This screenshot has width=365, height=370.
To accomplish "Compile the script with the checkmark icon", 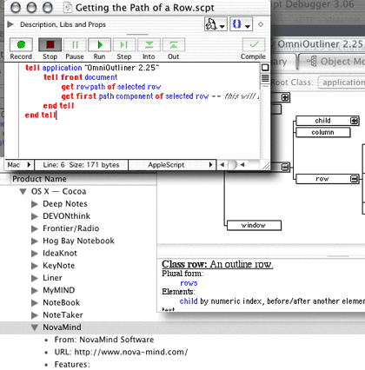I will pos(254,45).
